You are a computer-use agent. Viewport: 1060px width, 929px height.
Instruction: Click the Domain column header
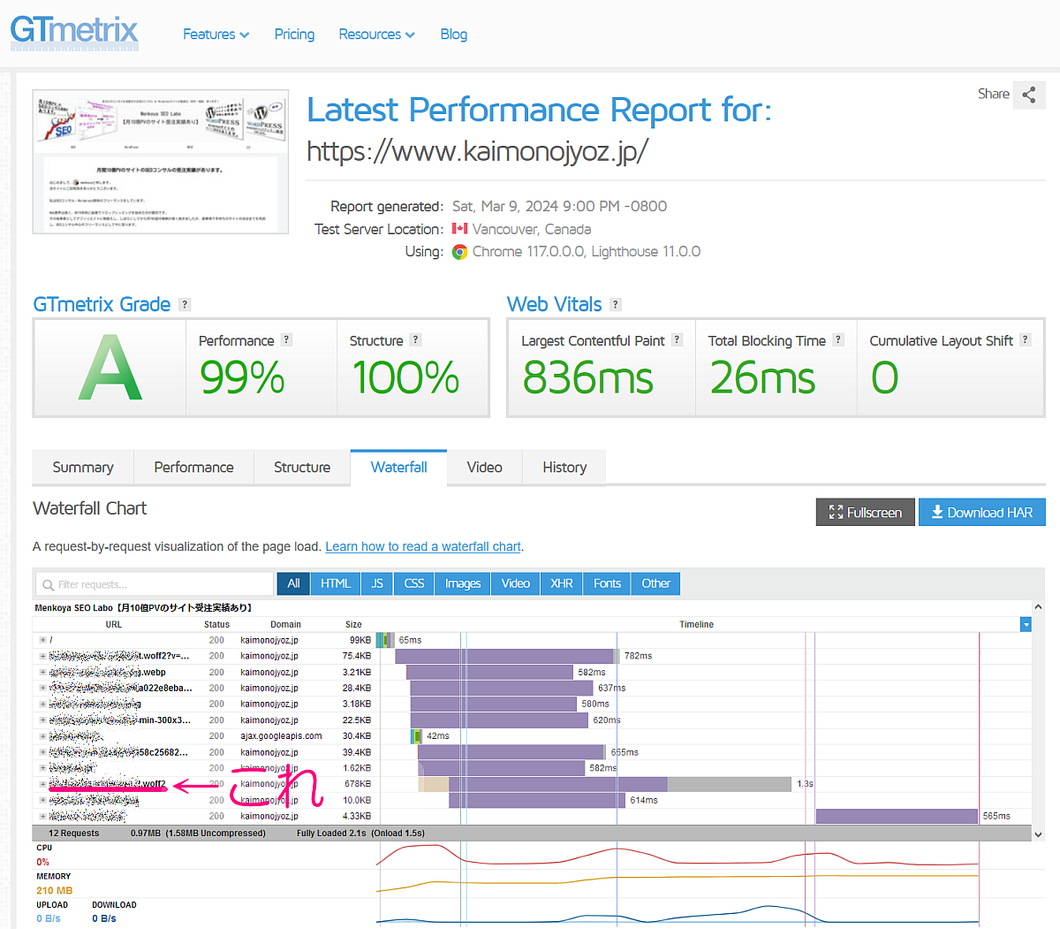285,624
